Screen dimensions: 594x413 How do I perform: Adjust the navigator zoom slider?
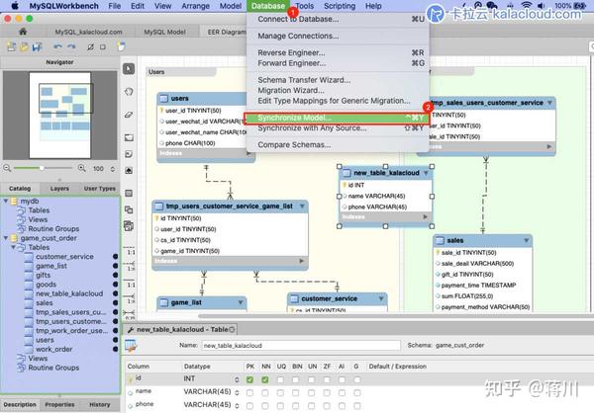(42, 168)
